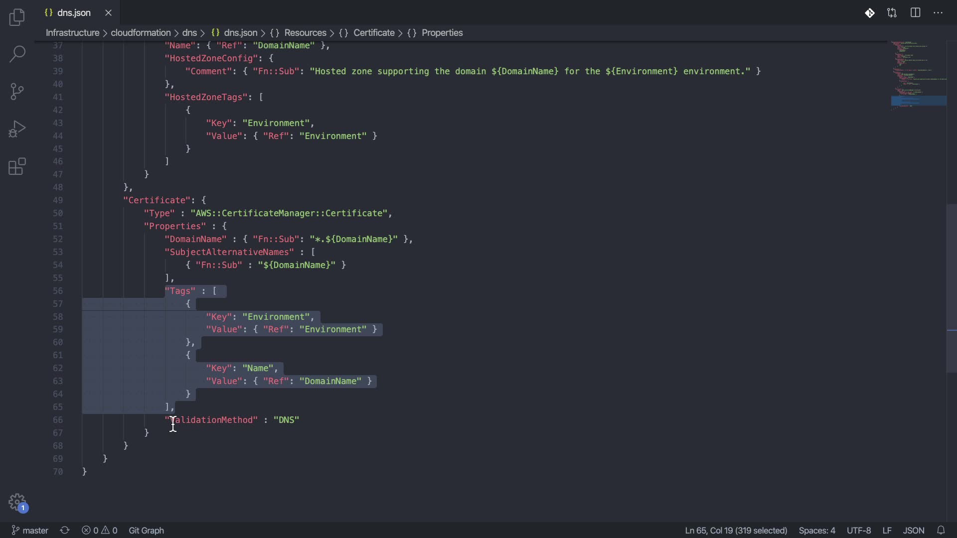Click the cloudformation breadcrumb folder
Screen dimensions: 957x538
coord(141,33)
